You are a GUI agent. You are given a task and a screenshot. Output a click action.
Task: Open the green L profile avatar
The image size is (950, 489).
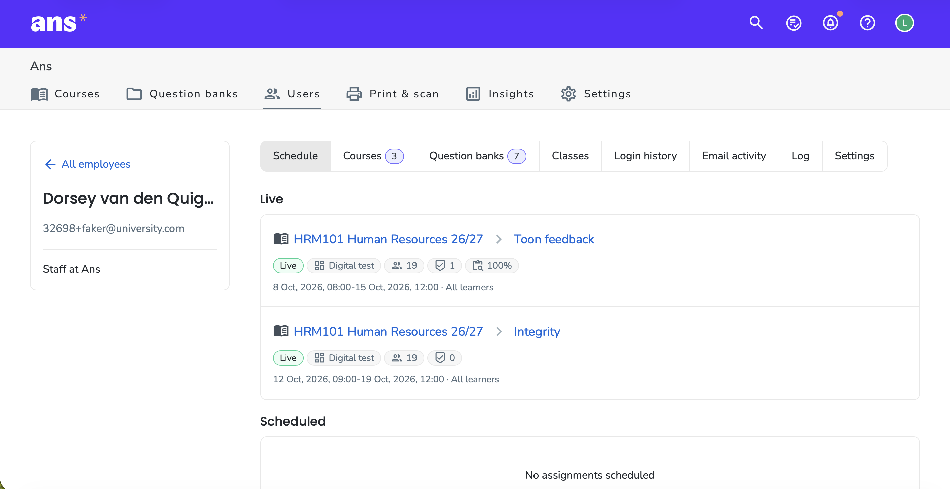(904, 23)
